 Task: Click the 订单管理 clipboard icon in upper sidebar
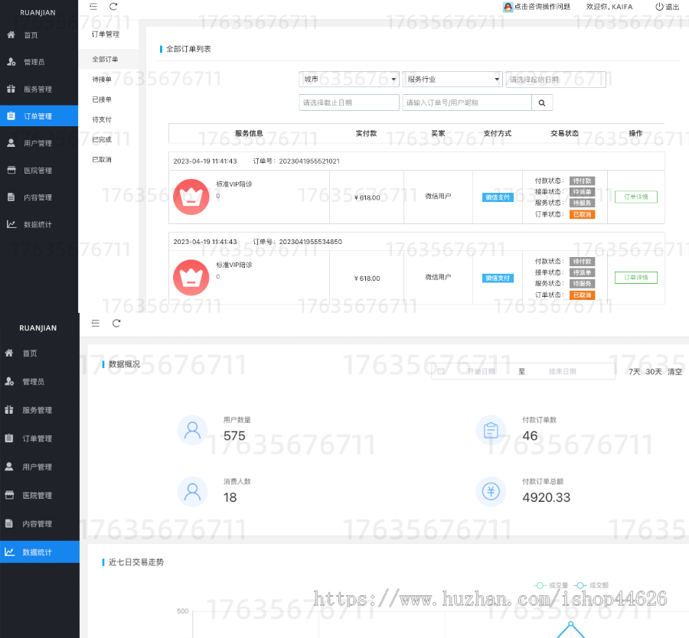(x=11, y=116)
